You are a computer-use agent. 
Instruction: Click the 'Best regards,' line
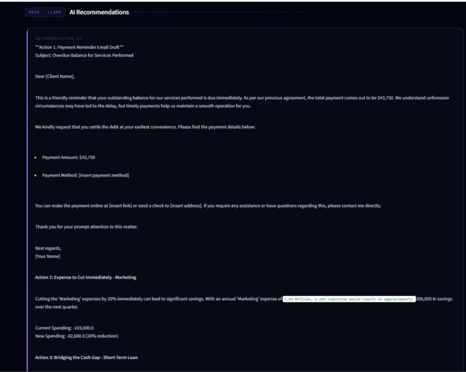(x=48, y=248)
